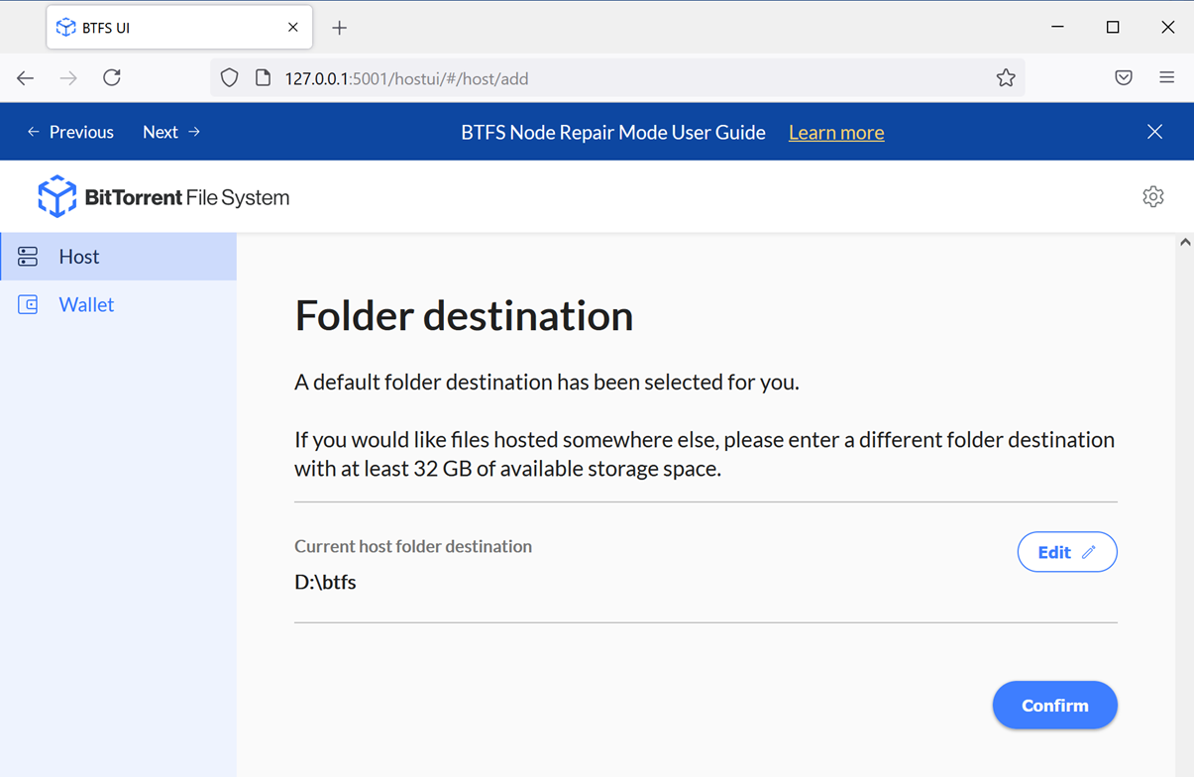Confirm the folder destination
The width and height of the screenshot is (1194, 777).
coord(1055,706)
